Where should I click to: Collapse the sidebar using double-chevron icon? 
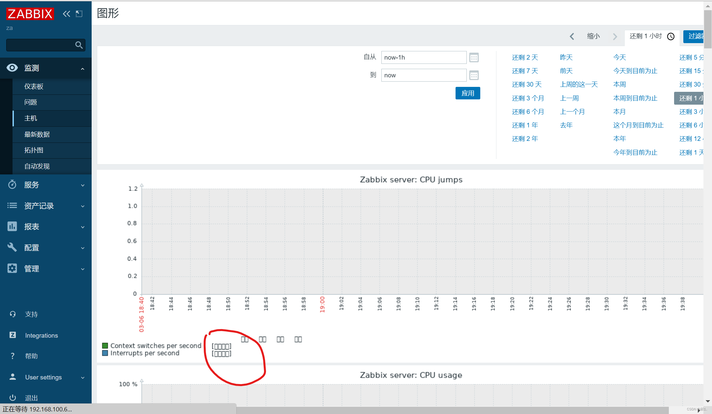tap(67, 14)
